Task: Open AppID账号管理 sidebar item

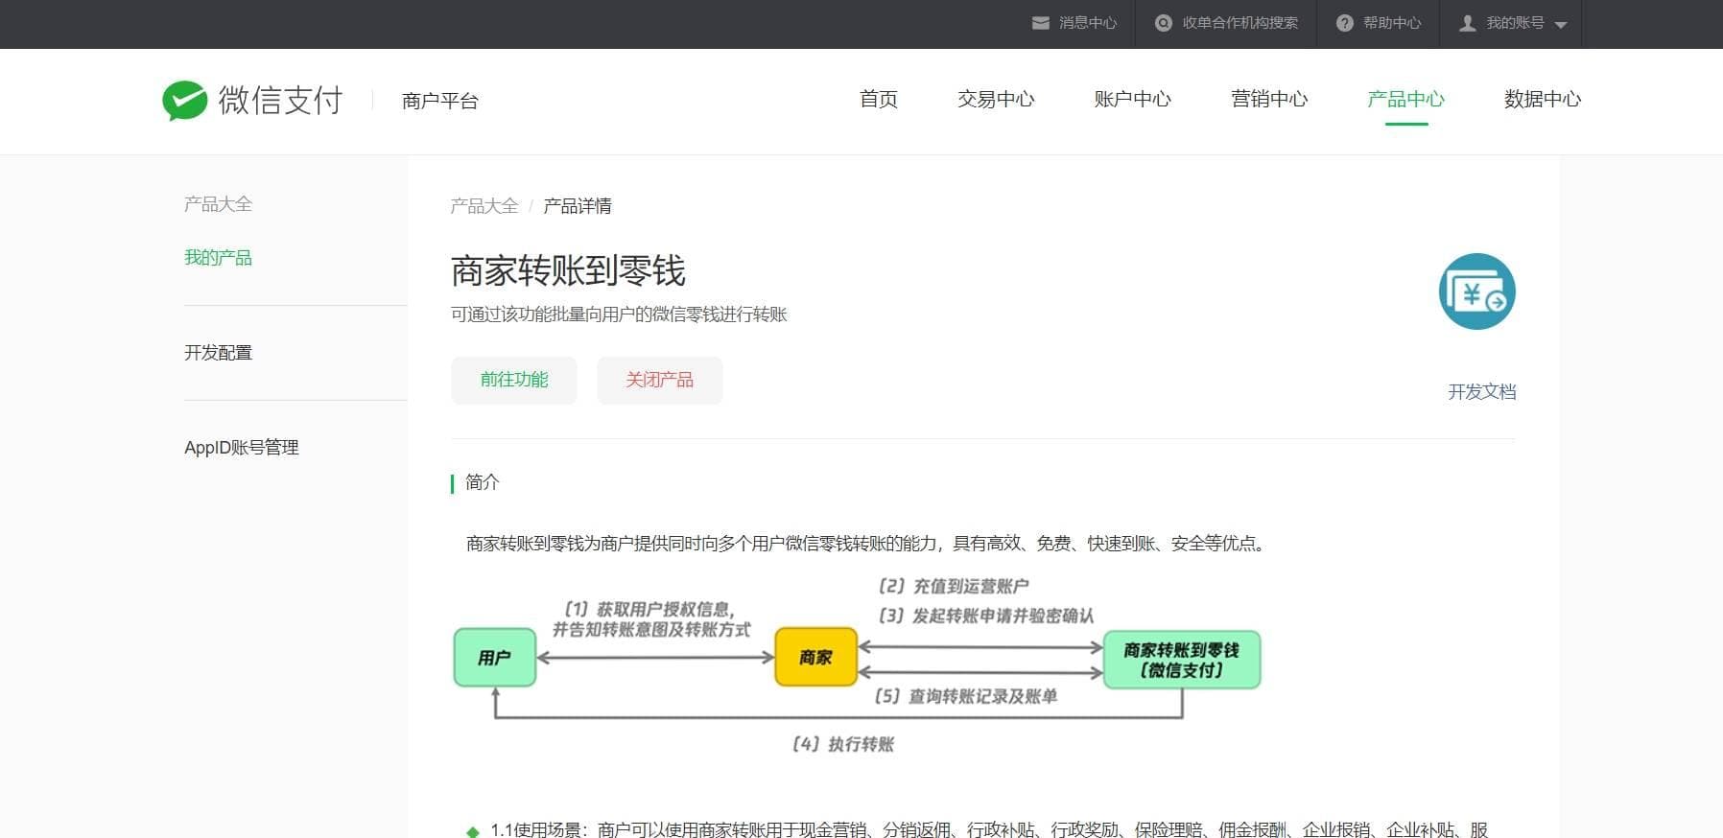Action: [242, 448]
